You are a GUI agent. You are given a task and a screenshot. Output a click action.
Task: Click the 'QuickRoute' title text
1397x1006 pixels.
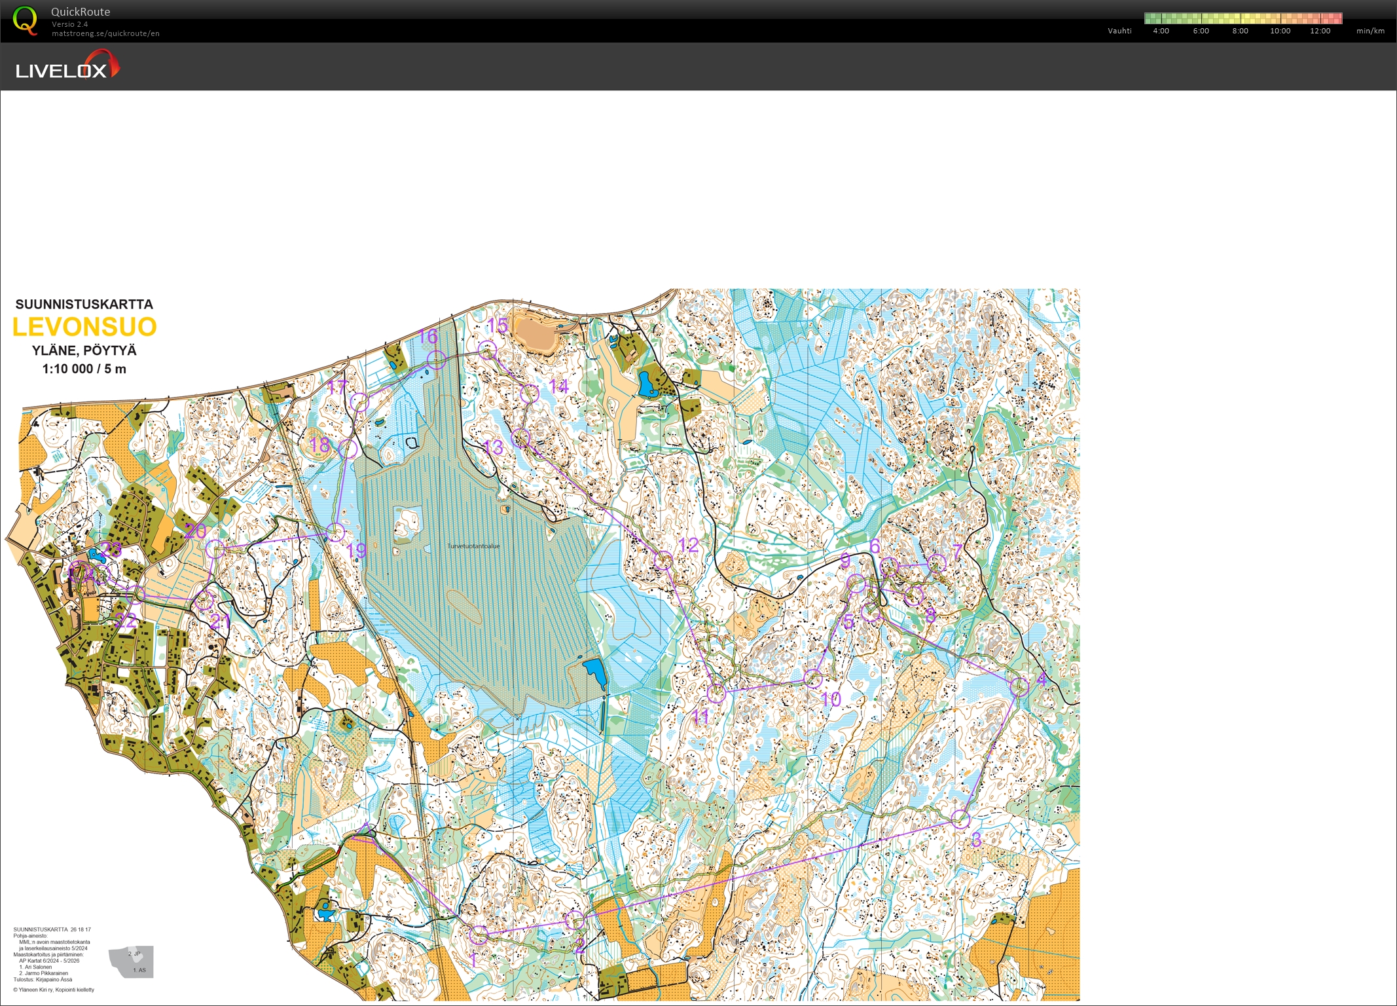click(81, 12)
